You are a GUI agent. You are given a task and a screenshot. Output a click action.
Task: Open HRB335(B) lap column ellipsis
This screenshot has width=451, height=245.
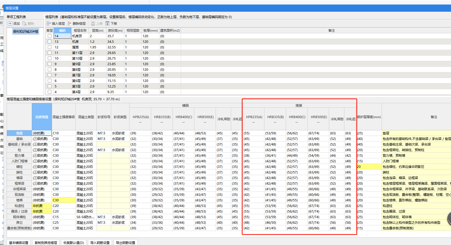(x=275, y=122)
